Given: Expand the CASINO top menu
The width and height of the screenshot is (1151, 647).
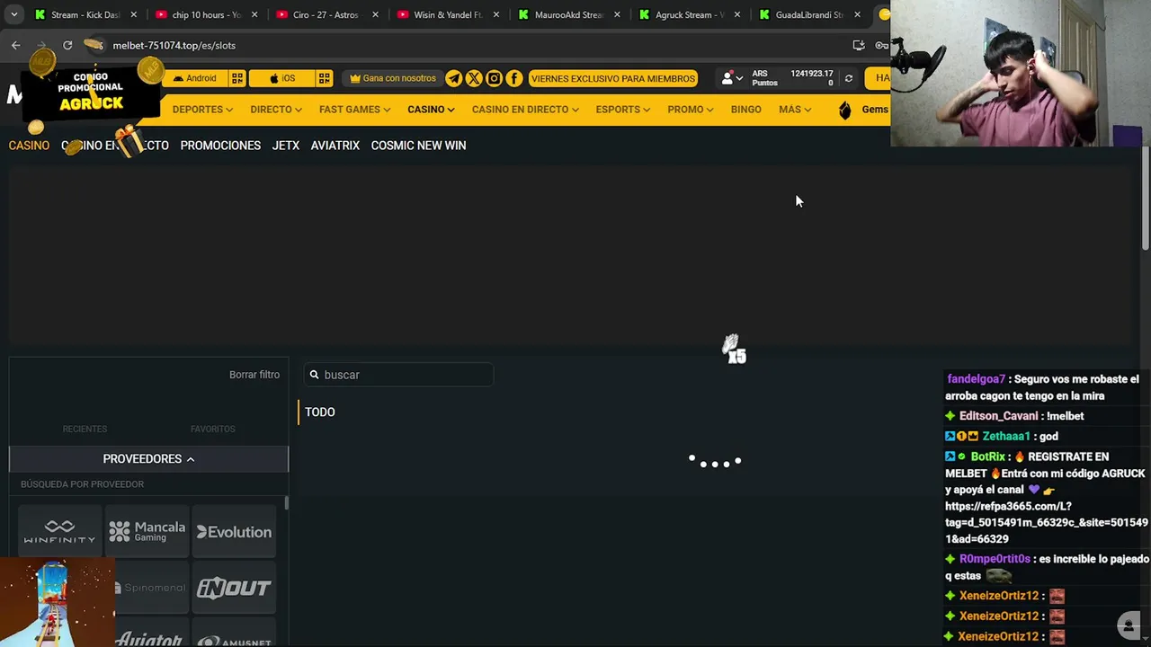Looking at the screenshot, I should pos(431,110).
